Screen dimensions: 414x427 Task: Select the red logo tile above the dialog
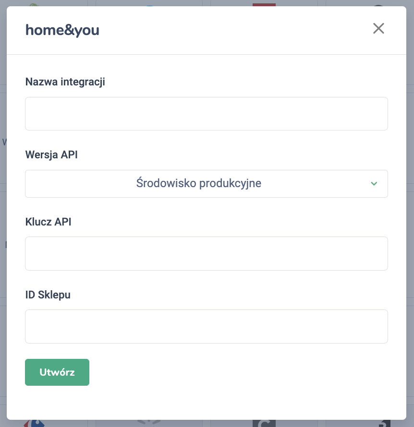[264, 4]
